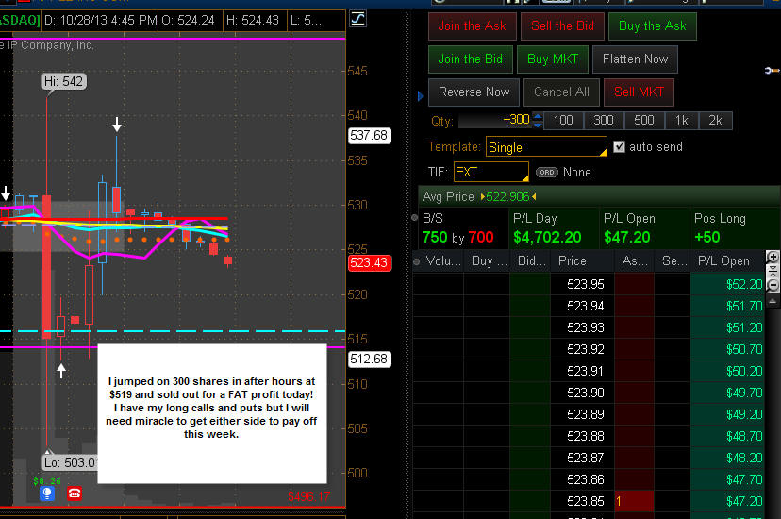Image resolution: width=781 pixels, height=519 pixels.
Task: Open the TIF EXT dropdown
Action: (x=490, y=172)
